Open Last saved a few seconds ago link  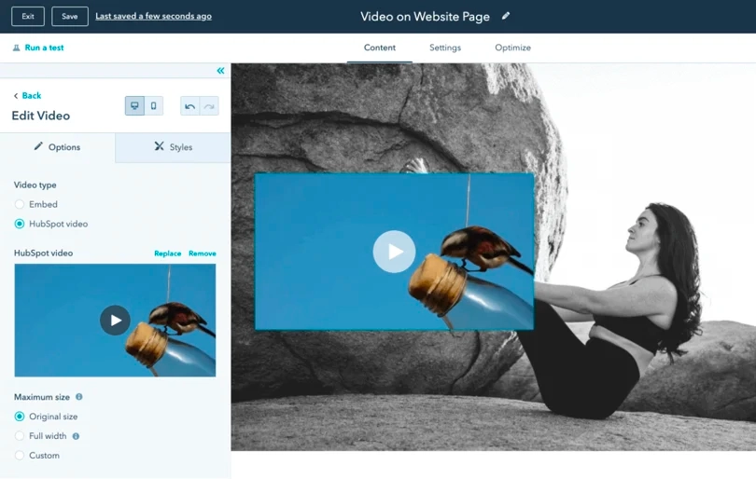(153, 16)
